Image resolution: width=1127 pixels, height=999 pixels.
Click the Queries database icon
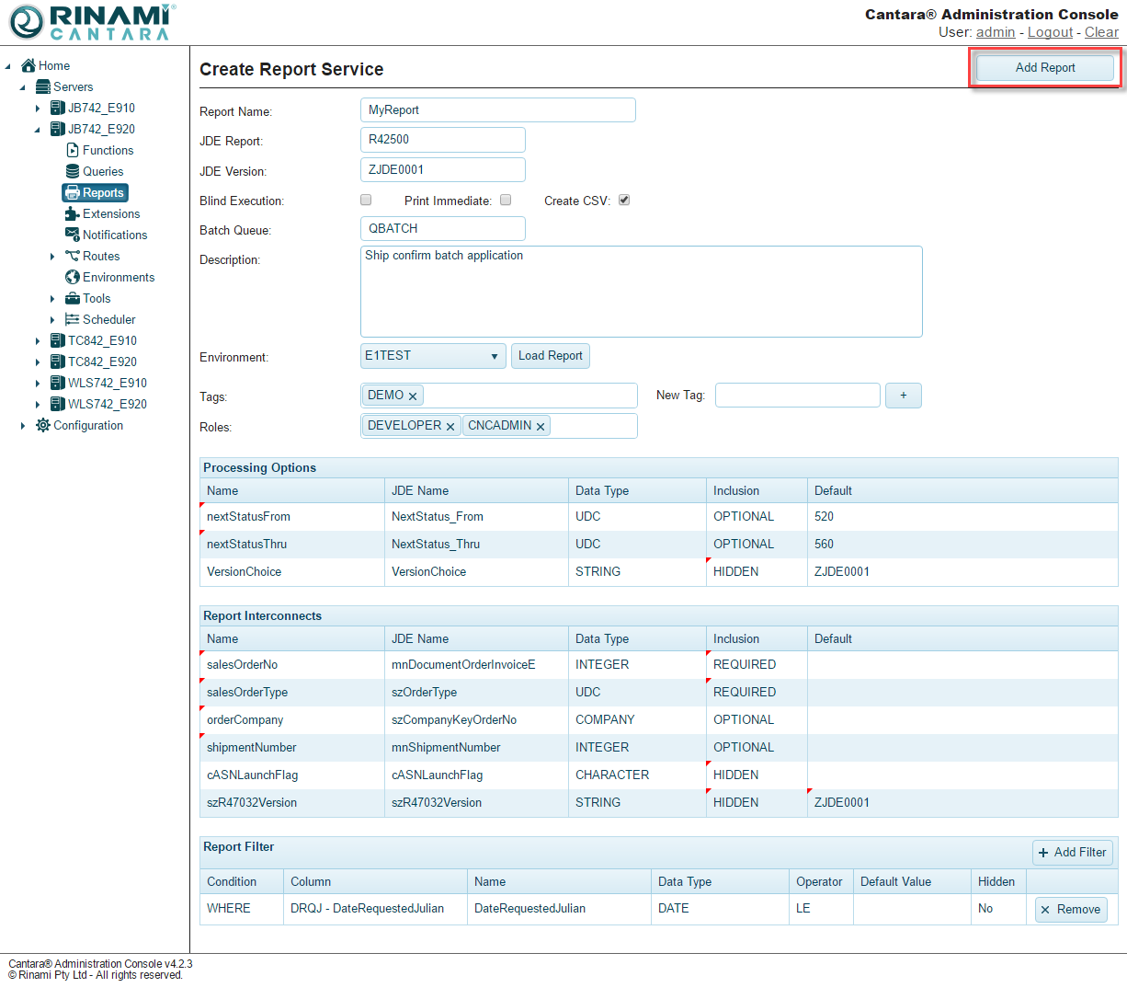coord(73,171)
